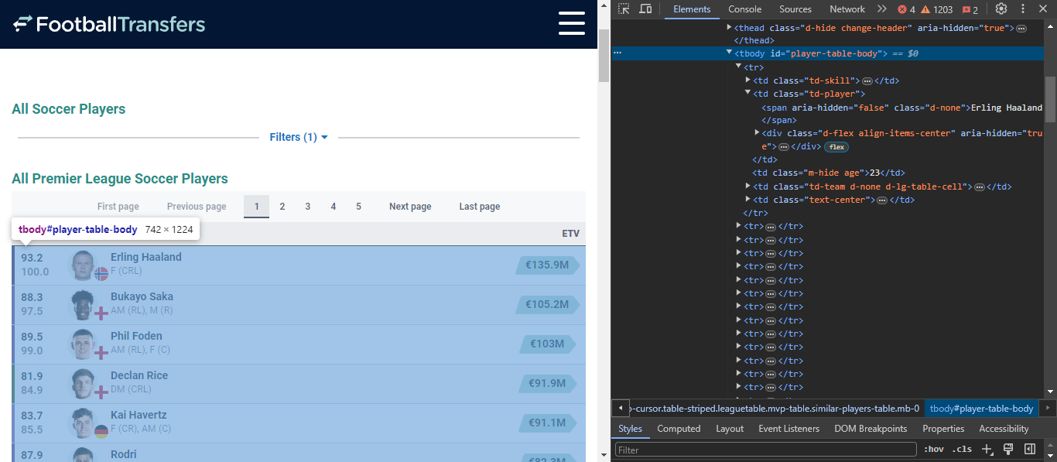Screen dimensions: 1057x462
Task: Open the Declan Rice player link
Action: click(139, 375)
